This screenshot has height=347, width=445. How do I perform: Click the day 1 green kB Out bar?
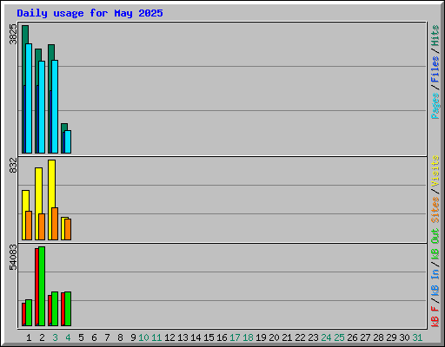point(29,313)
